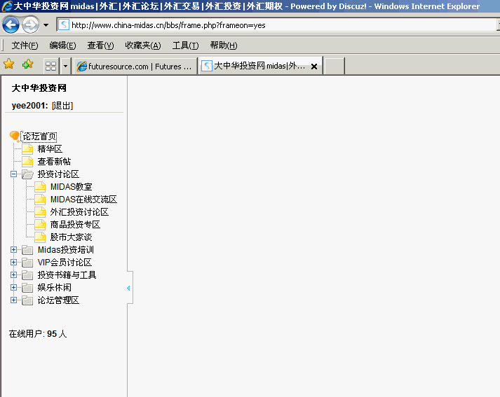500x397 pixels.
Task: Click the 大中华投资网 site title
Action: 39,88
